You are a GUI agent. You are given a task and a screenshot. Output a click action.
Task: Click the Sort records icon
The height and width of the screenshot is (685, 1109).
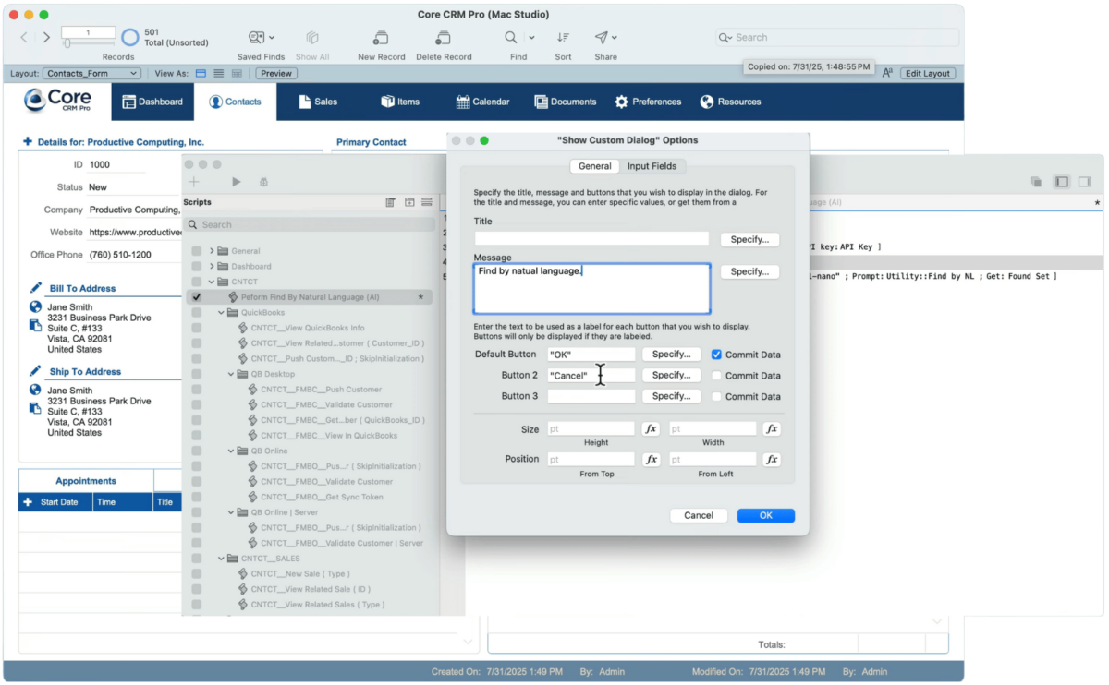point(563,38)
